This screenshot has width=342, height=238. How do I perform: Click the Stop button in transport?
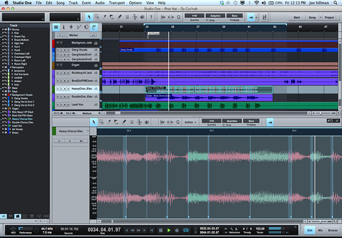tap(161, 230)
